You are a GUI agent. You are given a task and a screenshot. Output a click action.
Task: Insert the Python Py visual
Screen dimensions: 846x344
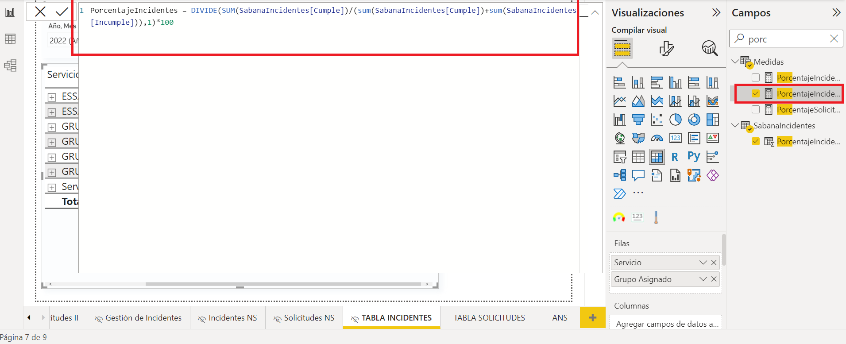click(694, 157)
